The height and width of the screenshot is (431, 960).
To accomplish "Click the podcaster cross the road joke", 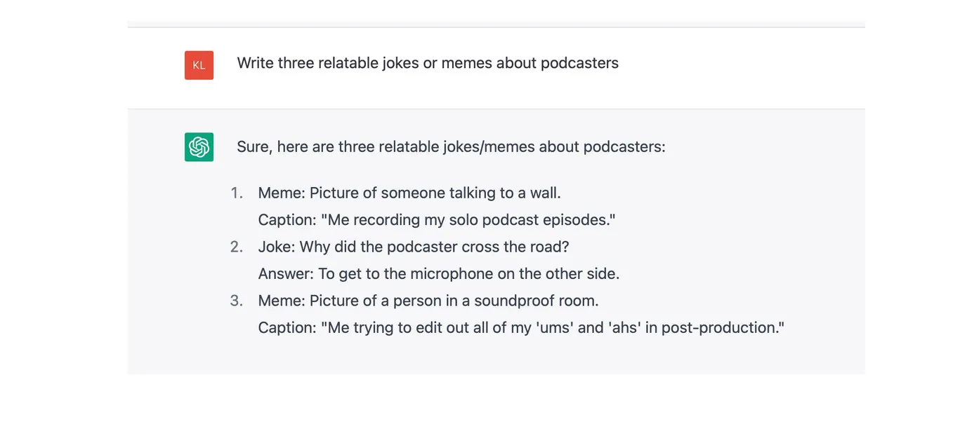I will (413, 247).
